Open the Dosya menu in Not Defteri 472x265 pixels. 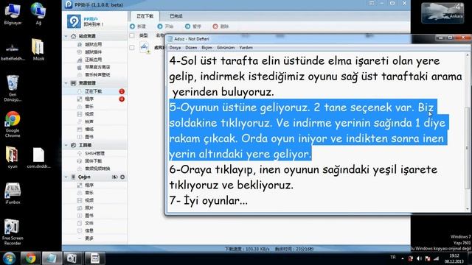click(175, 48)
